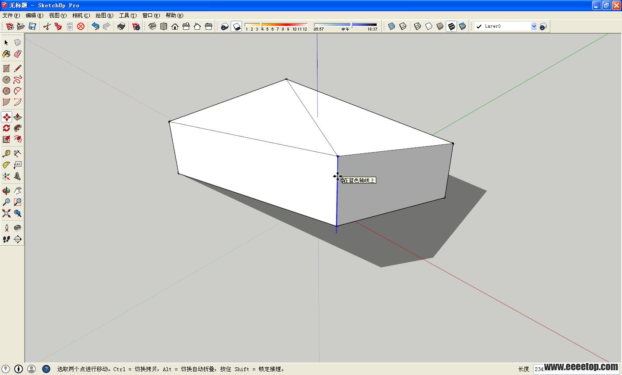Switch to Shaded face style

tap(440, 26)
